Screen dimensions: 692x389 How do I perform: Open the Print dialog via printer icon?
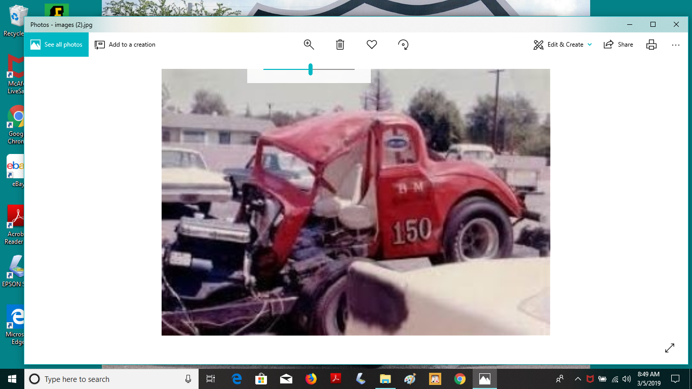(x=651, y=45)
